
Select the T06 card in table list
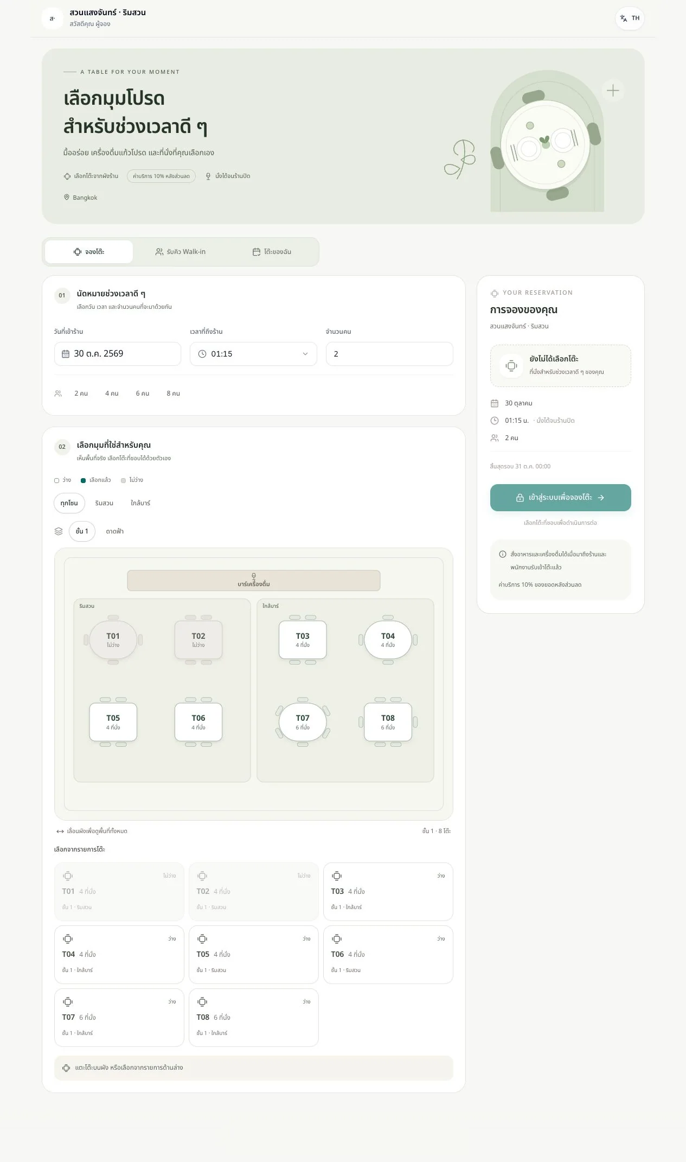point(388,955)
